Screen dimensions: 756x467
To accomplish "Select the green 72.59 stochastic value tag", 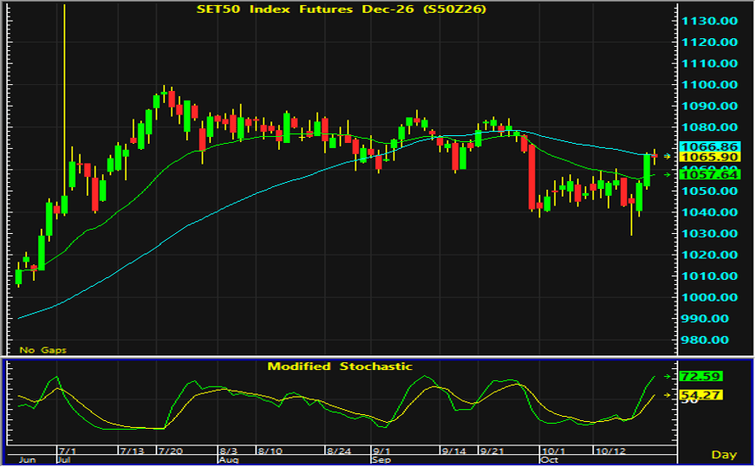I will pos(701,376).
